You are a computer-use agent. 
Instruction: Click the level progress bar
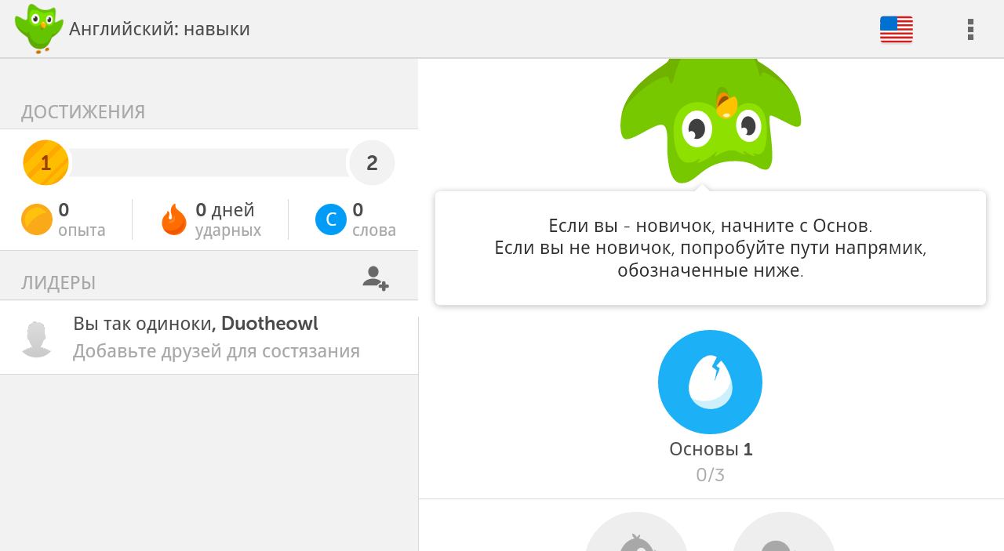tap(209, 162)
